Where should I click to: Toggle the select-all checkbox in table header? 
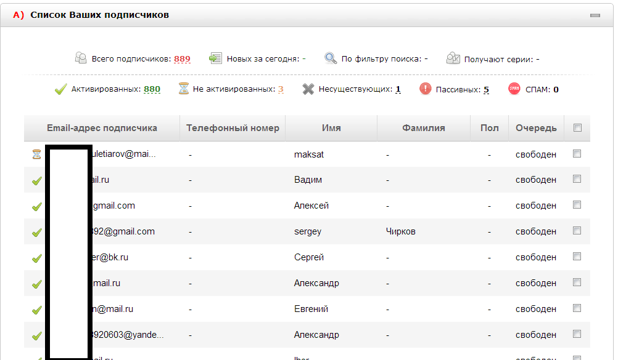pos(577,127)
